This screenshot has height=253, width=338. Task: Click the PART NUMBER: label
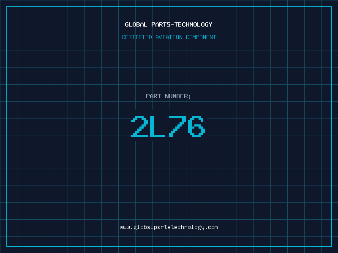(x=169, y=96)
